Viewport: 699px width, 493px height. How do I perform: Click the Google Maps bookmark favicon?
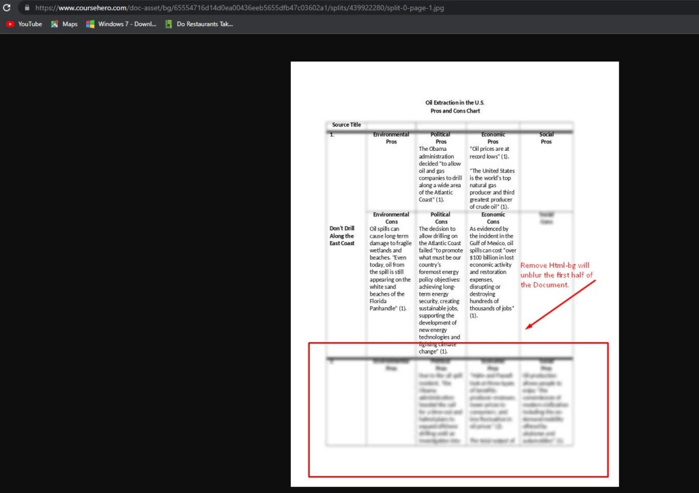coord(55,24)
